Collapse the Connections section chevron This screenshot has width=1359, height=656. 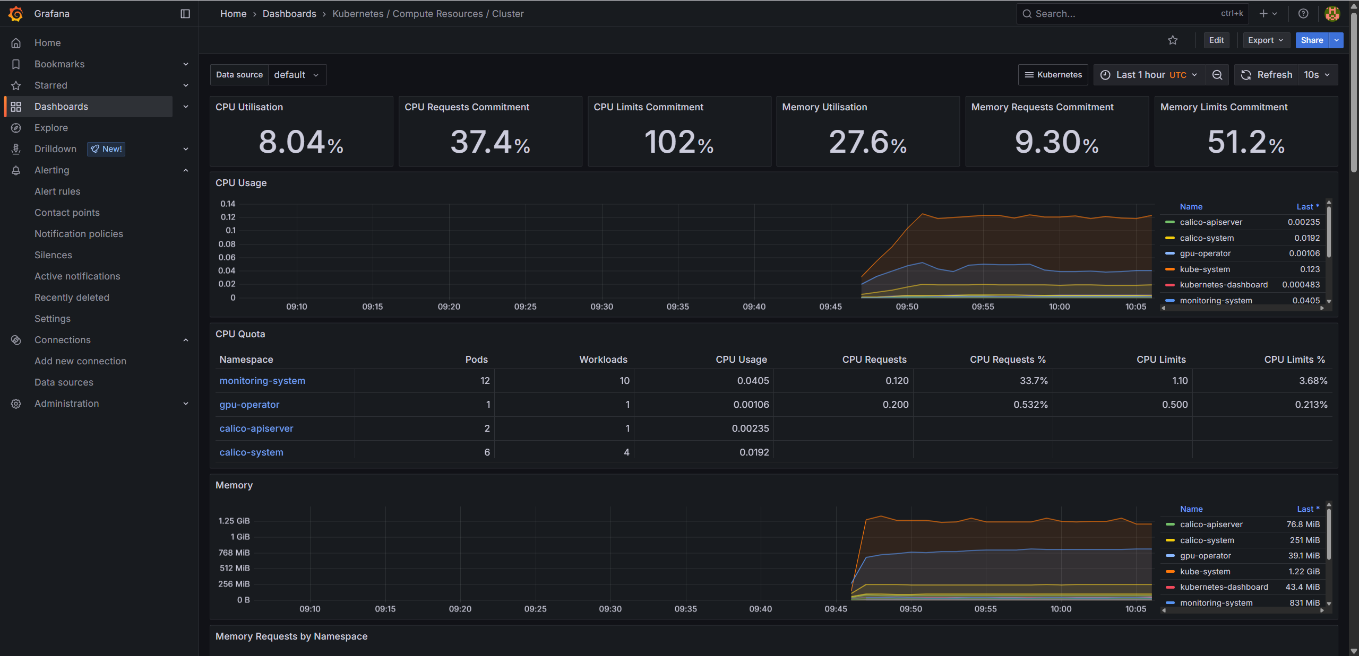coord(186,340)
